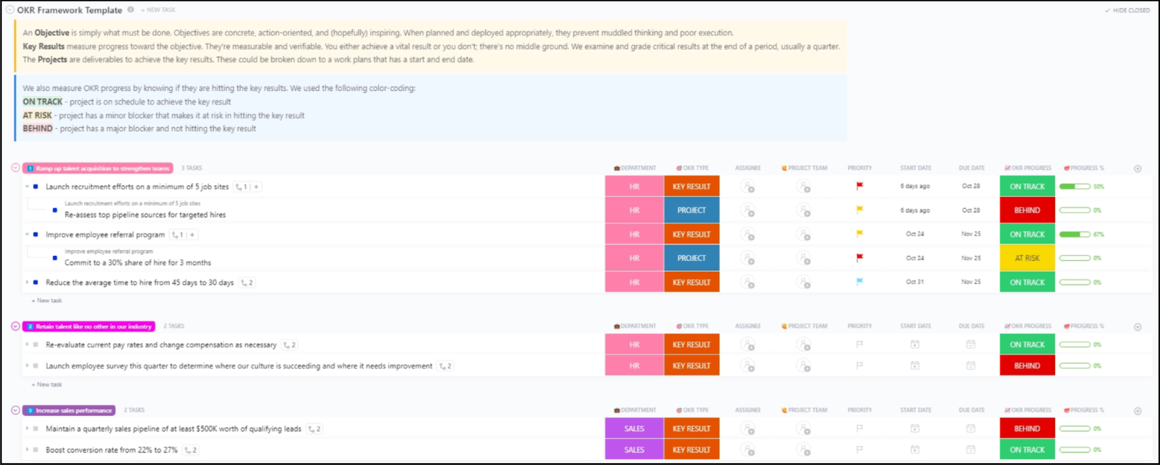Screen dimensions: 1160x465
Task: Open subtask count of Reduce average time to hire
Action: (x=246, y=282)
